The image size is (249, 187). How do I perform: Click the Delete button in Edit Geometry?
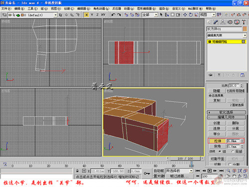point(236,123)
